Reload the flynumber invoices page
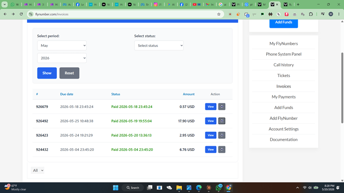 click(x=21, y=14)
